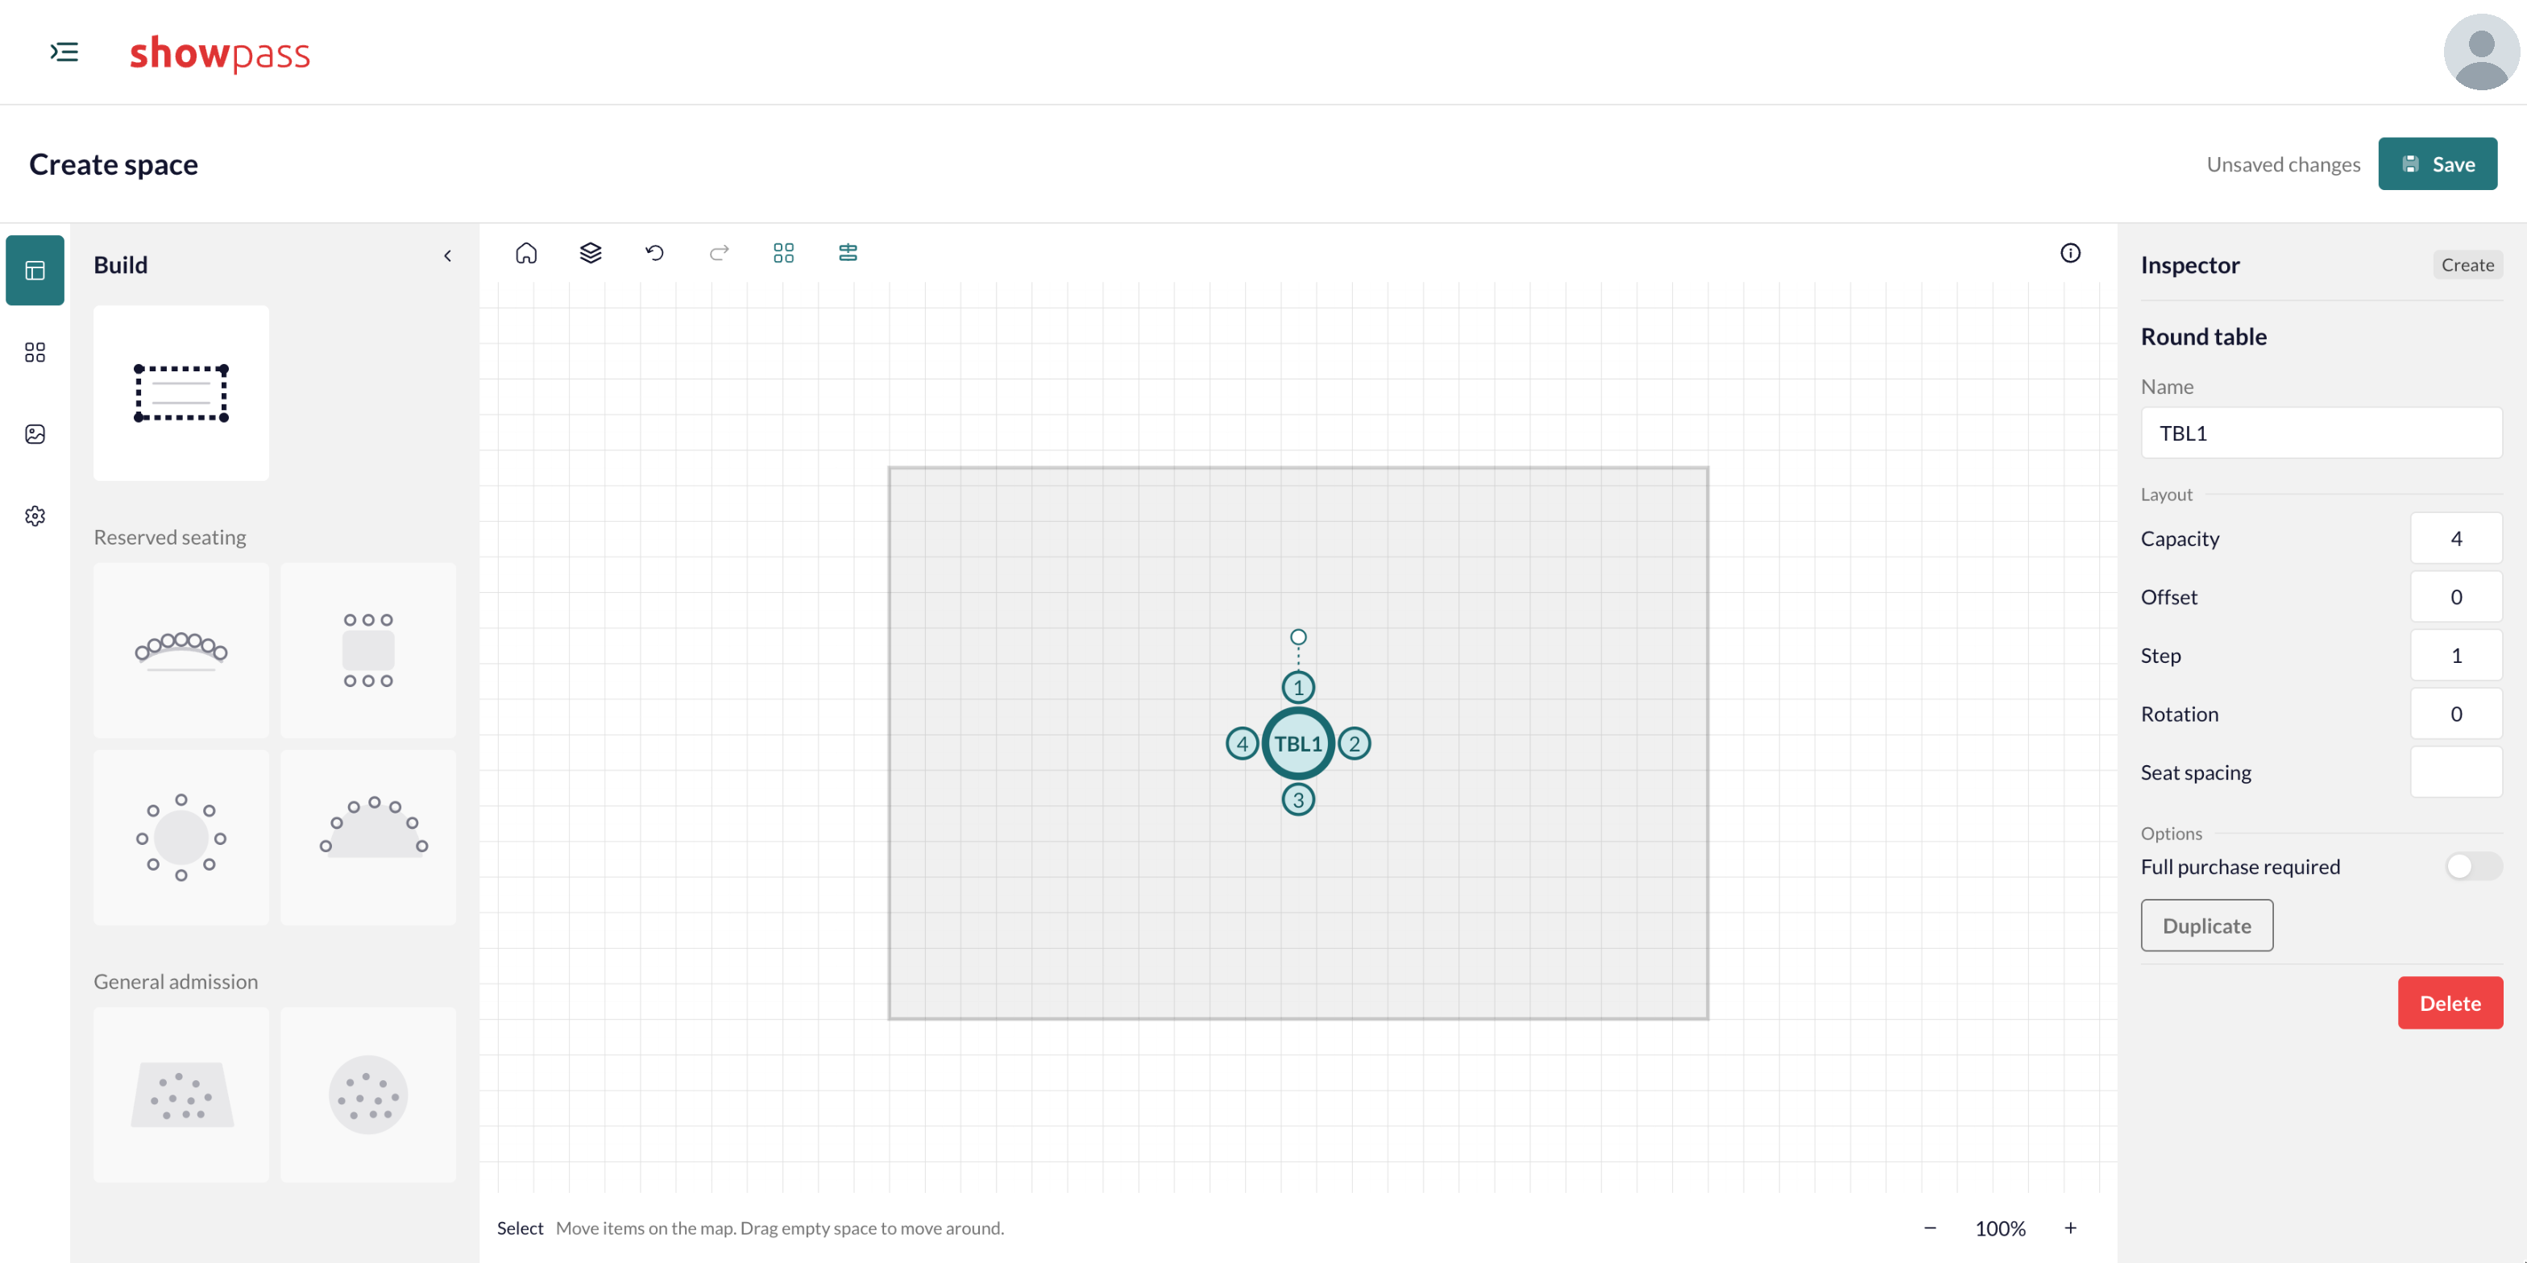This screenshot has width=2527, height=1263.
Task: Click the home view toolbar icon
Action: (526, 253)
